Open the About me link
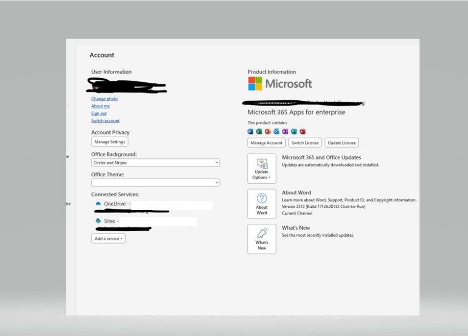 pyautogui.click(x=100, y=106)
